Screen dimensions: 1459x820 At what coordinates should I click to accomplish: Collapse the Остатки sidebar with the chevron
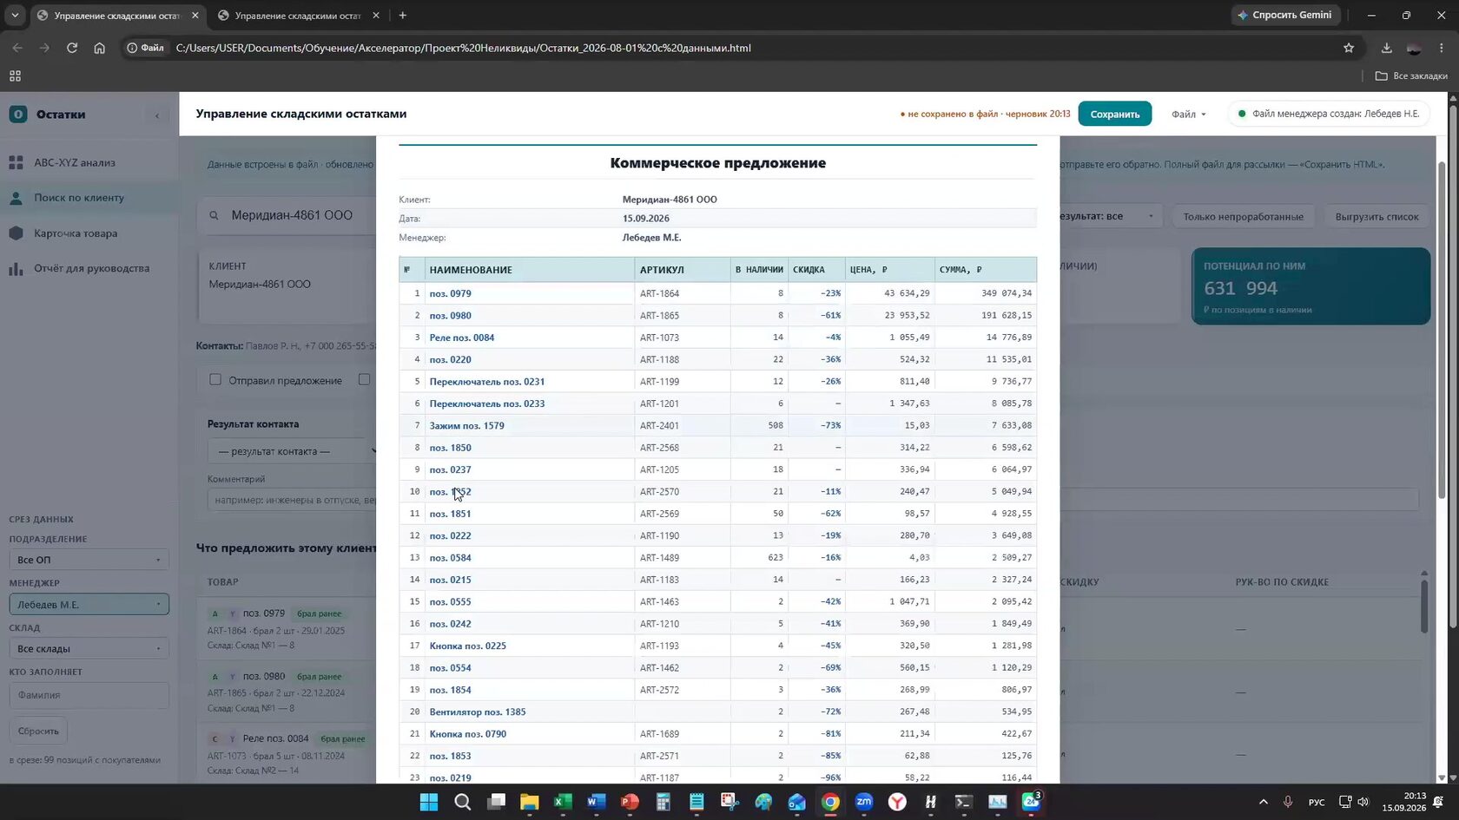[157, 115]
